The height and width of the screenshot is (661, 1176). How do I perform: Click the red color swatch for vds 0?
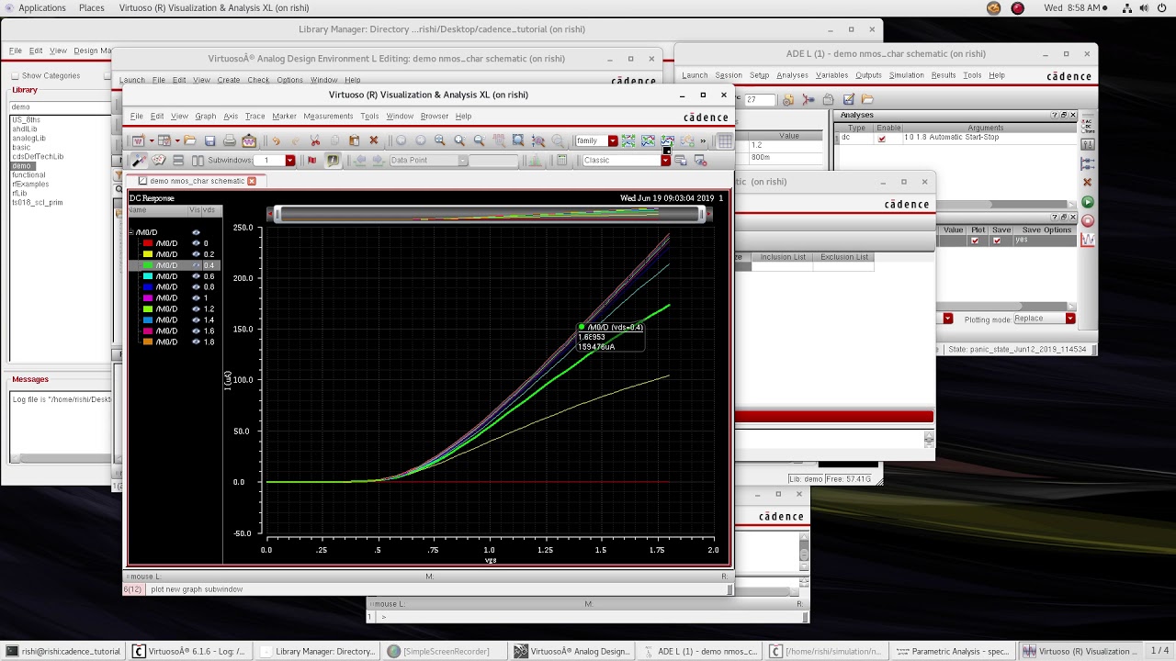[x=147, y=243]
